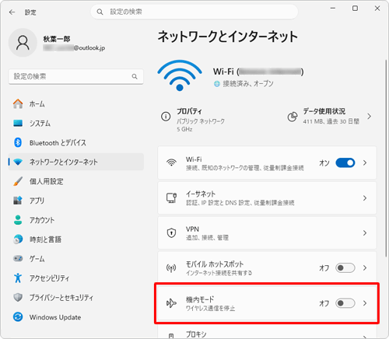Click the Gaming controller icon

[x=18, y=258]
